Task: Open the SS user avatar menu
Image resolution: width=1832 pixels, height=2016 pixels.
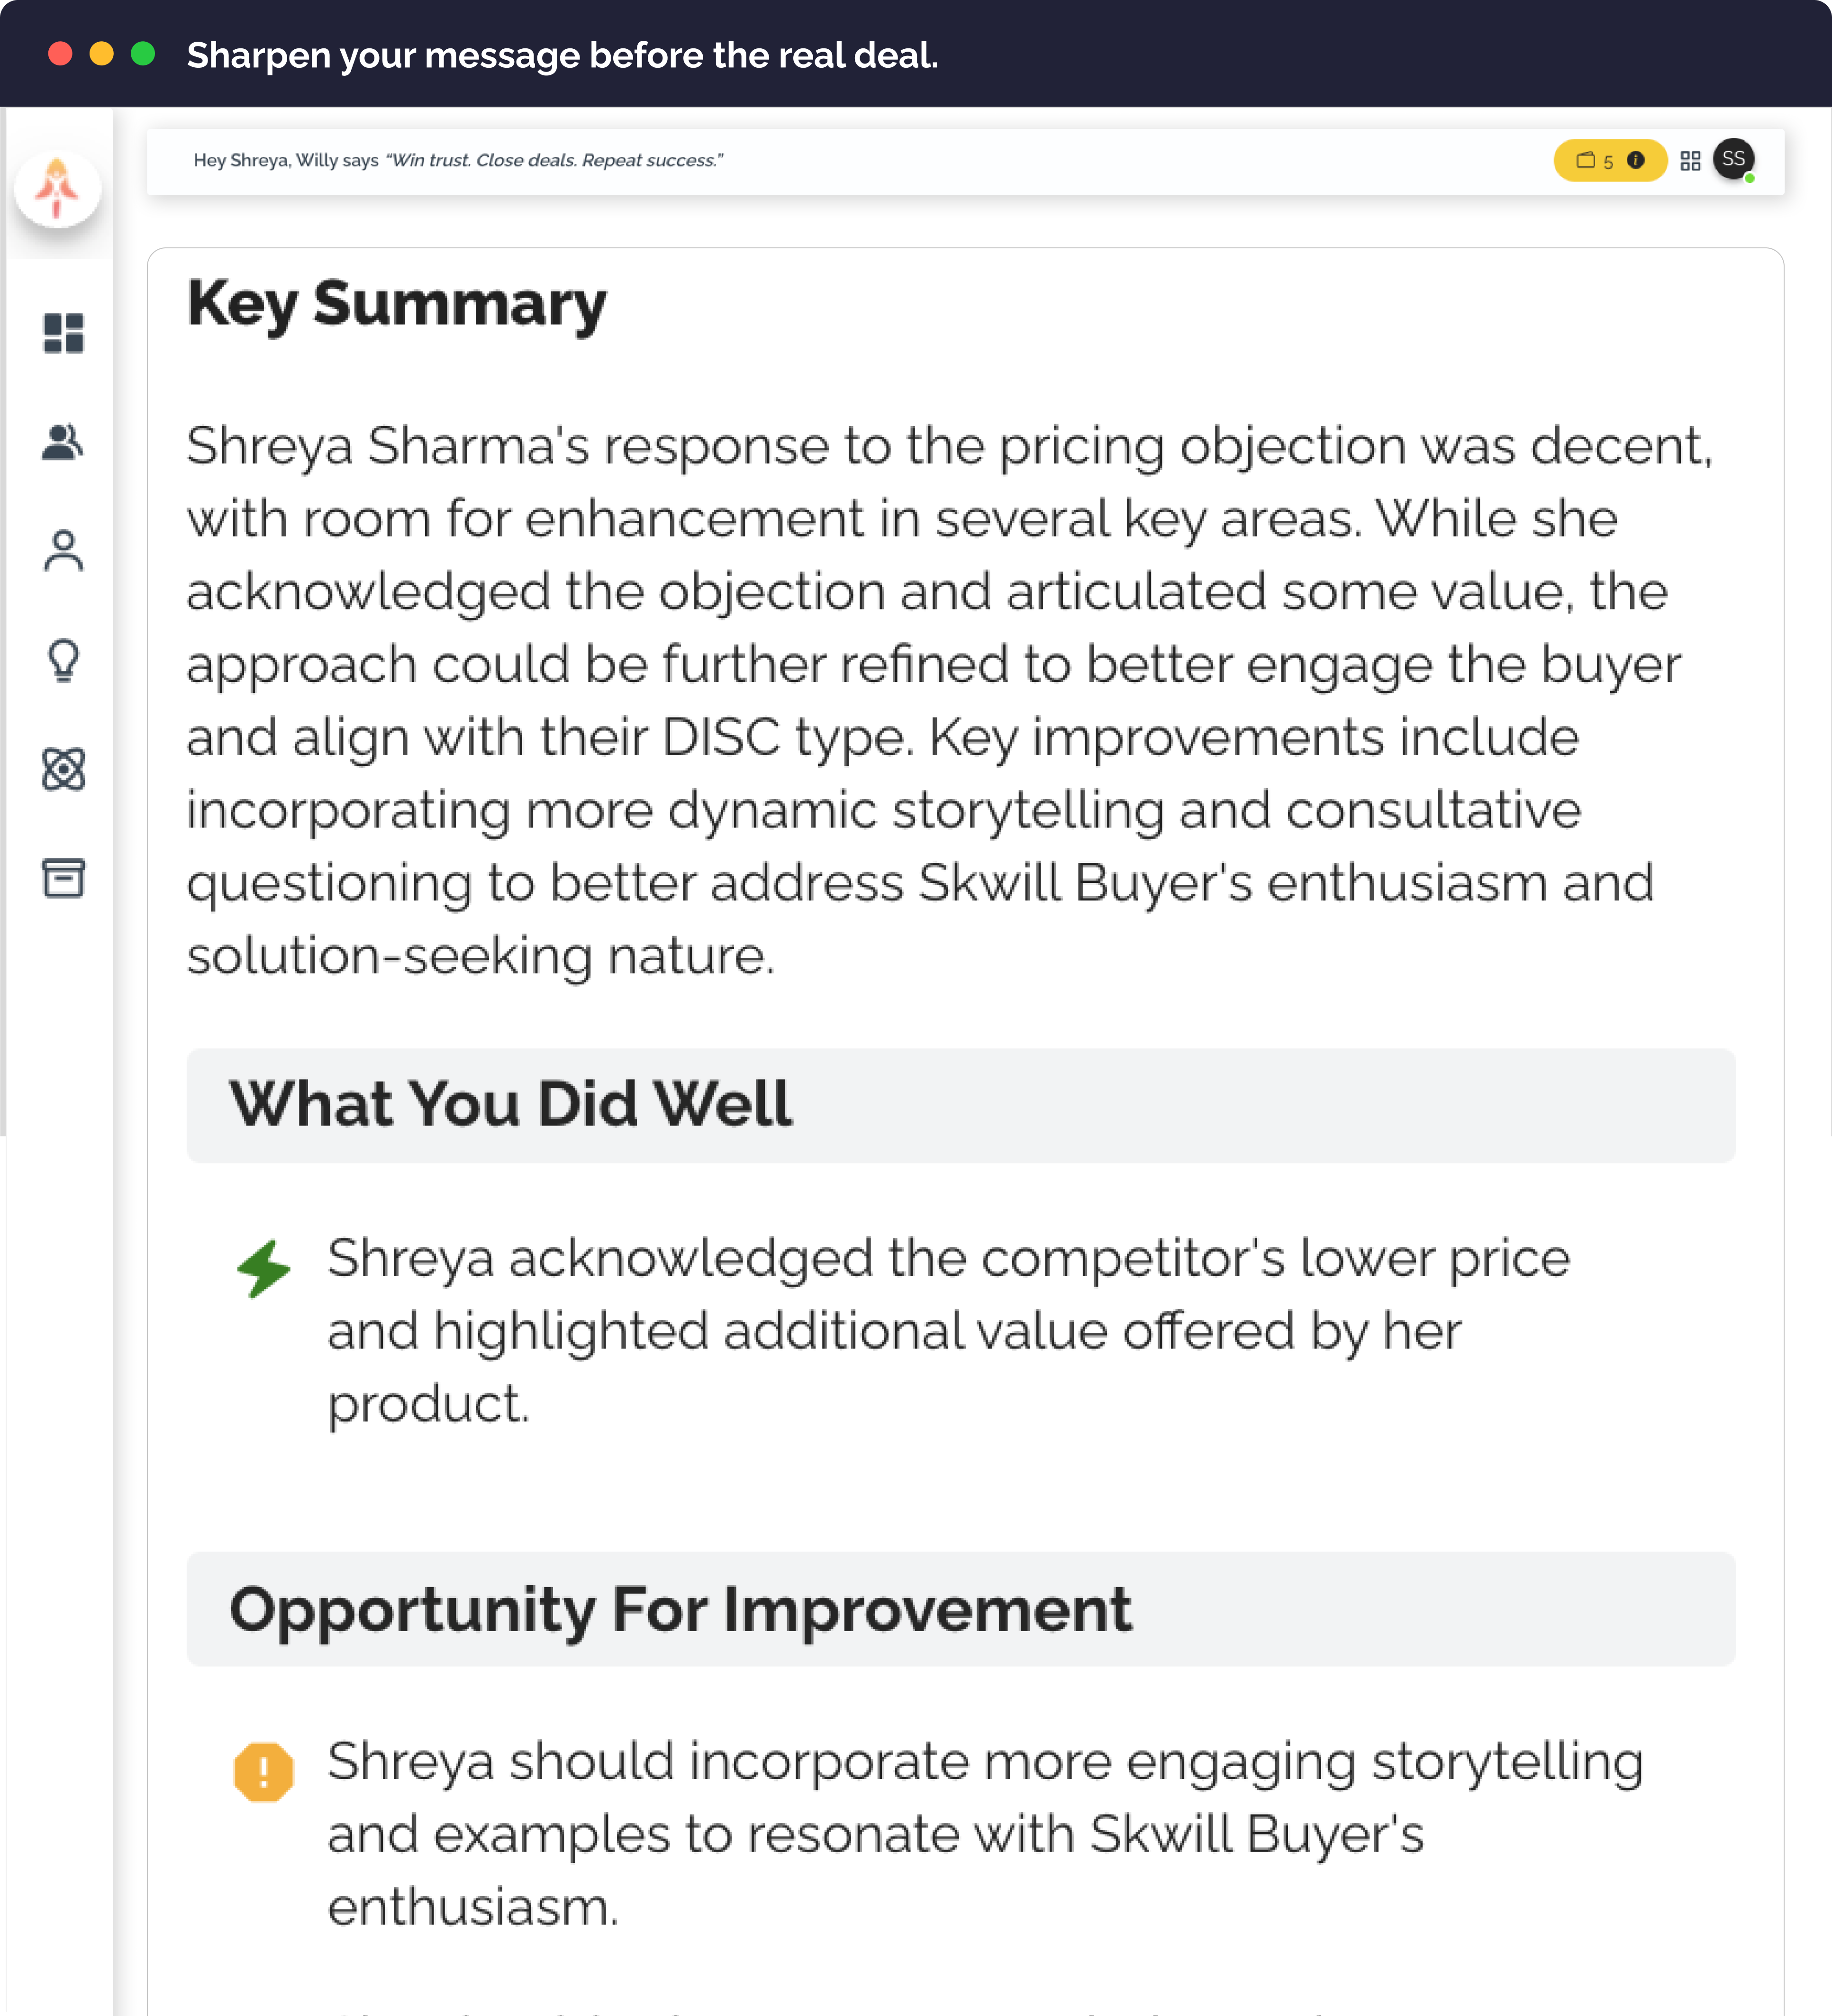Action: pos(1734,159)
